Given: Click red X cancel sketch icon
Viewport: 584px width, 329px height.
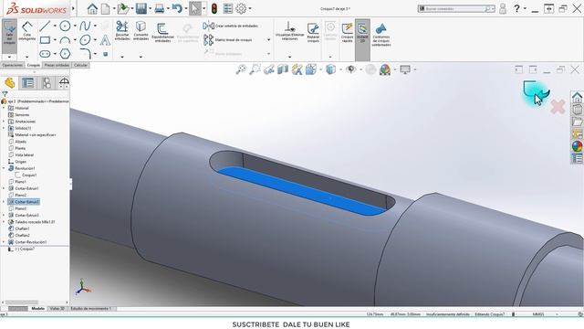Looking at the screenshot, I should [x=558, y=107].
